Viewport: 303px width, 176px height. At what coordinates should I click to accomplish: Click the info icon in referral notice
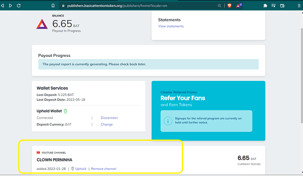168,121
